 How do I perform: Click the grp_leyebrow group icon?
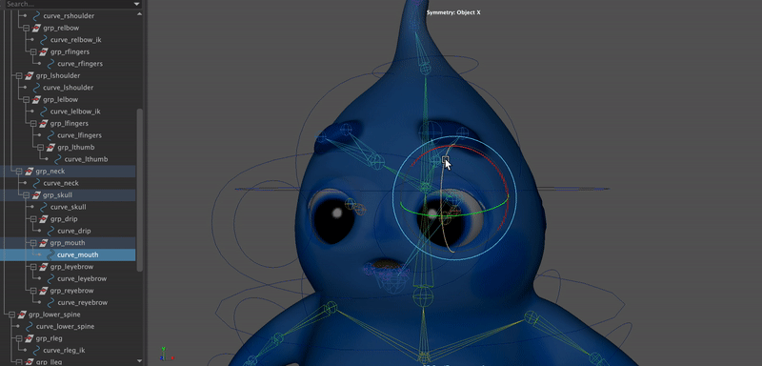(x=43, y=267)
